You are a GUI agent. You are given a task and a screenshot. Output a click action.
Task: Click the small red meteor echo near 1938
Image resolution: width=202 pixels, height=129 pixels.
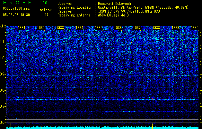coord(152,99)
